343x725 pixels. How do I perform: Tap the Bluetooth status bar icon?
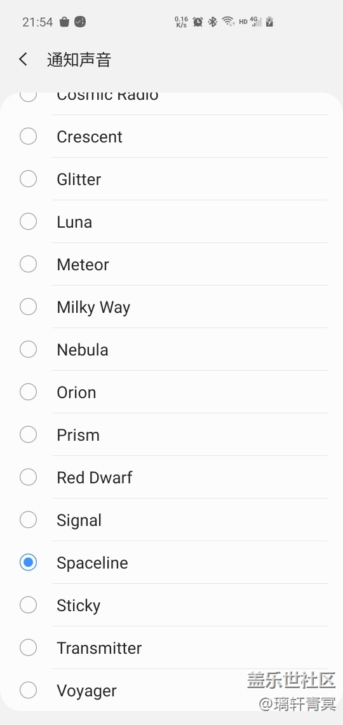212,21
